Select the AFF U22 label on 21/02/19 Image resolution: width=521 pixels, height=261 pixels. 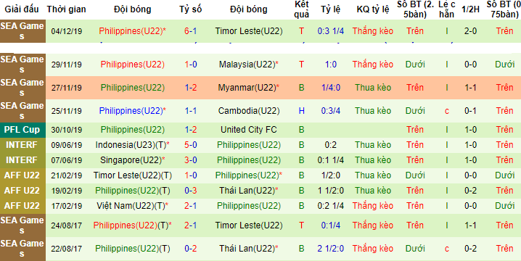tap(22, 175)
